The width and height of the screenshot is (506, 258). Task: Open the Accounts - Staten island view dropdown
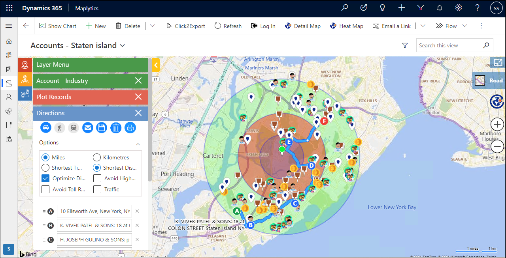click(x=123, y=46)
